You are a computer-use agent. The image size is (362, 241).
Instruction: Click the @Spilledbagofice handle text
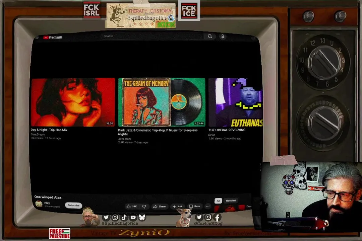[120, 223]
